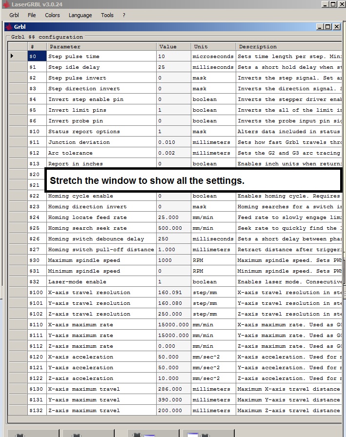Select row via the arrow row header of $0
The height and width of the screenshot is (437, 346).
(18, 56)
